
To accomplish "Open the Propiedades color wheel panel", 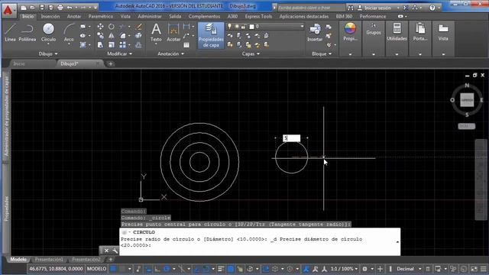I will coord(350,32).
